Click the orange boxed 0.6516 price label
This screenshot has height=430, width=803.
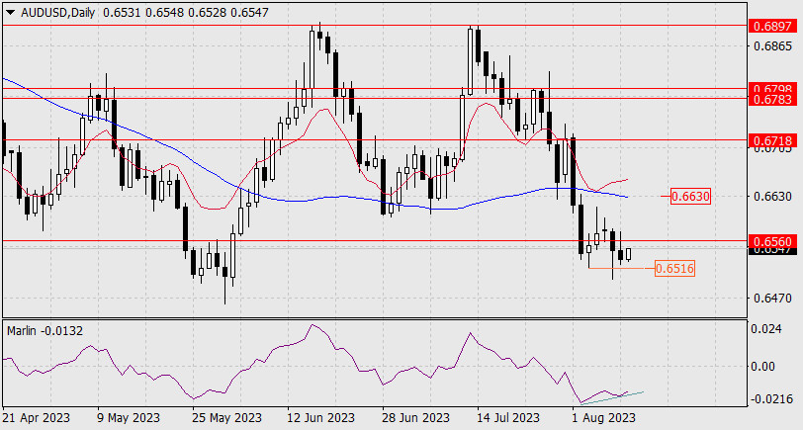(x=674, y=268)
